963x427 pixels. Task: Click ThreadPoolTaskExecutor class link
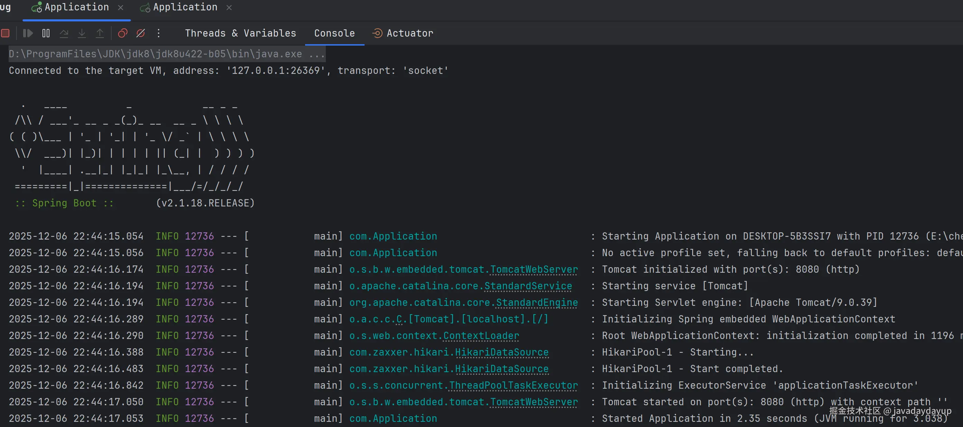(x=513, y=385)
